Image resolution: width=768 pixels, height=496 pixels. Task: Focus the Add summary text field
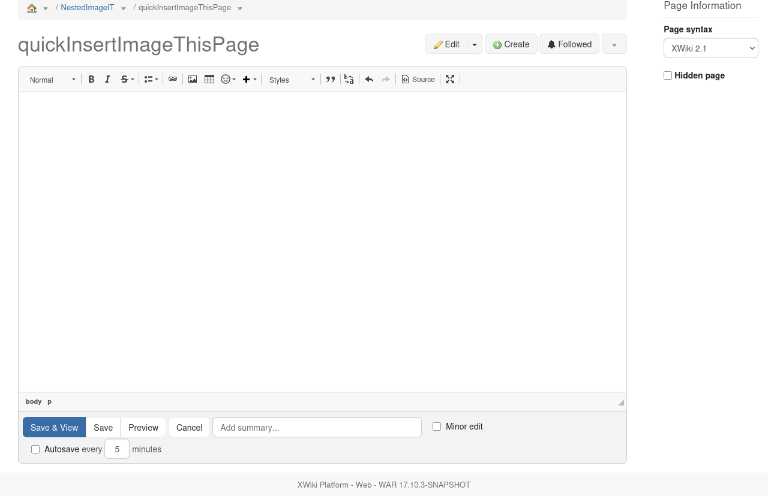coord(317,427)
